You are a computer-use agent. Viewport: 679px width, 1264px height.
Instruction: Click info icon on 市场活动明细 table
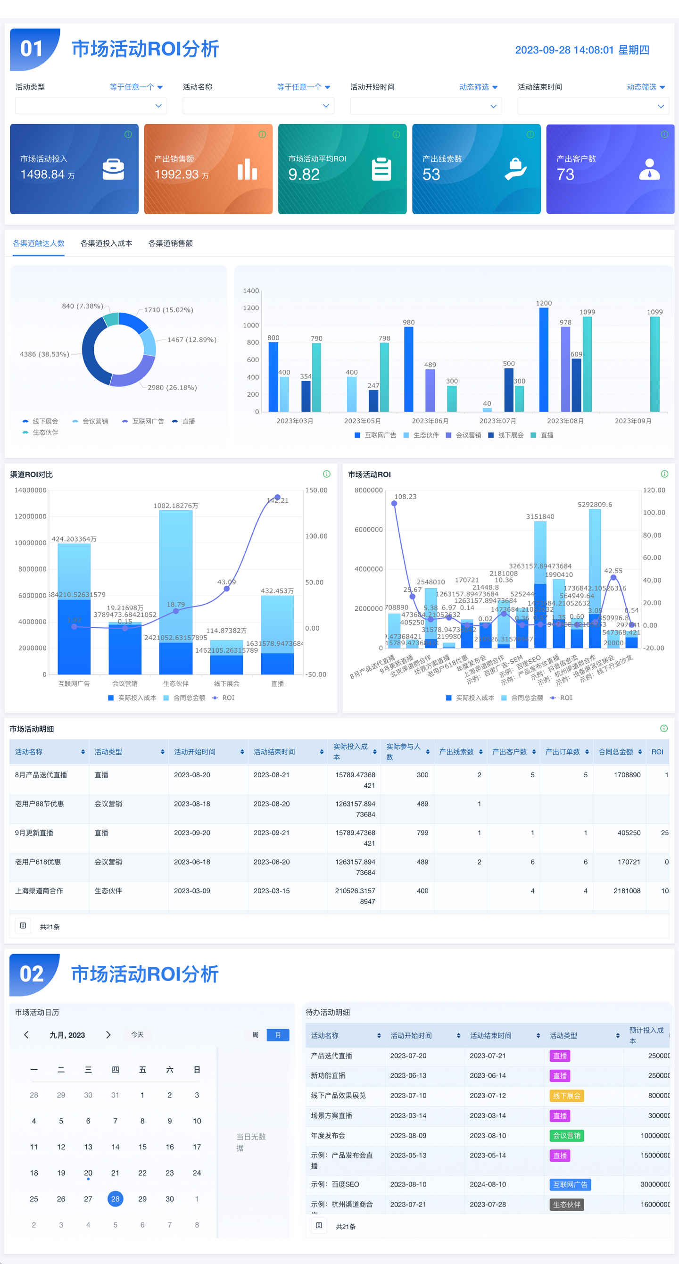tap(664, 729)
